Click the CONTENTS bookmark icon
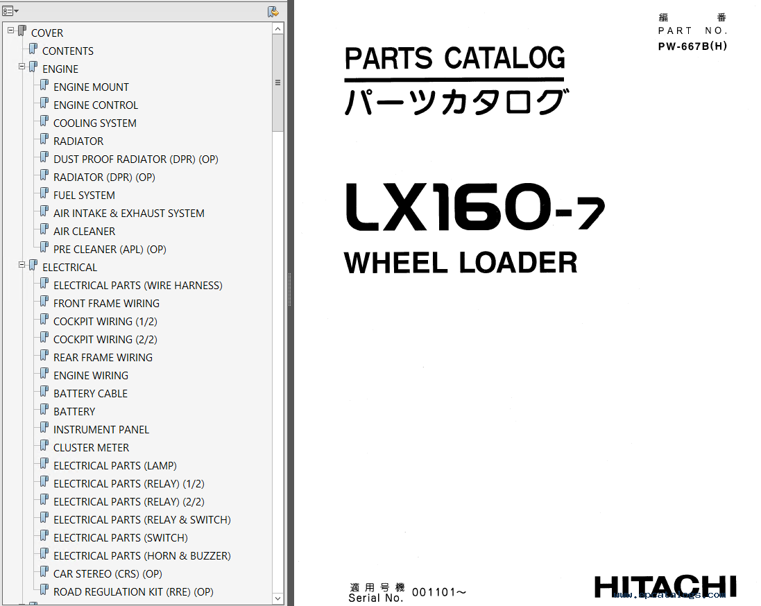761x606 pixels. click(x=33, y=49)
